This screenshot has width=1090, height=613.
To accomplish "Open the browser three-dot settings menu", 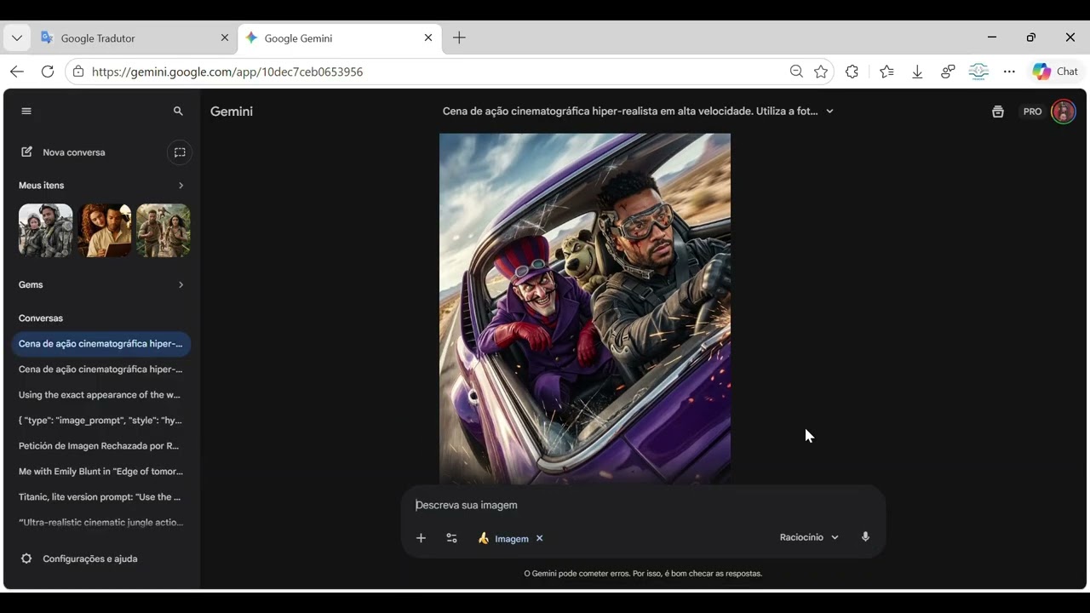I will click(1009, 72).
